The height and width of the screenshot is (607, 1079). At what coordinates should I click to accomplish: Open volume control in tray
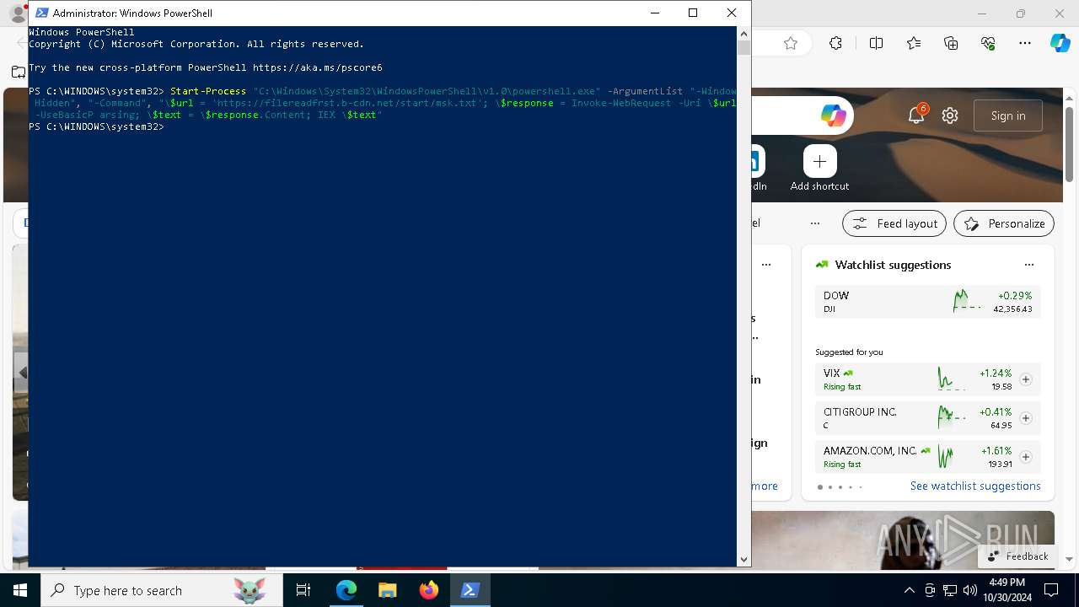click(x=970, y=590)
